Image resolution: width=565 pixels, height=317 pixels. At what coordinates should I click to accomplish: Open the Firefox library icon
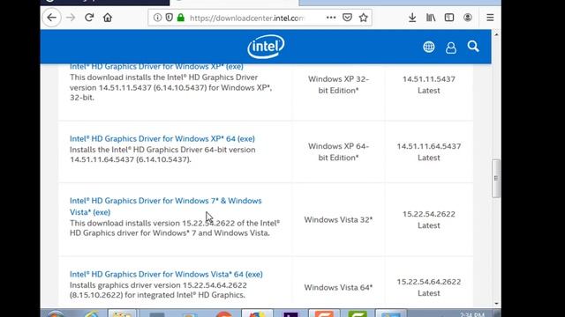pyautogui.click(x=431, y=18)
